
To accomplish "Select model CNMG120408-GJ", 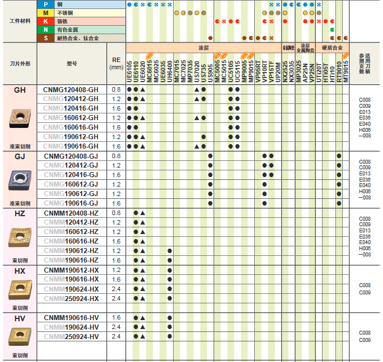I will pyautogui.click(x=71, y=156).
